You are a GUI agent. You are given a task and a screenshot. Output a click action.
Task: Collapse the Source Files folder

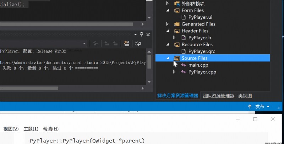pyautogui.click(x=168, y=58)
